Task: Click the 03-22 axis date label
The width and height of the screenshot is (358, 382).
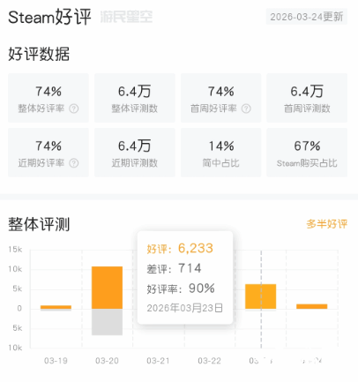Action: tap(209, 361)
